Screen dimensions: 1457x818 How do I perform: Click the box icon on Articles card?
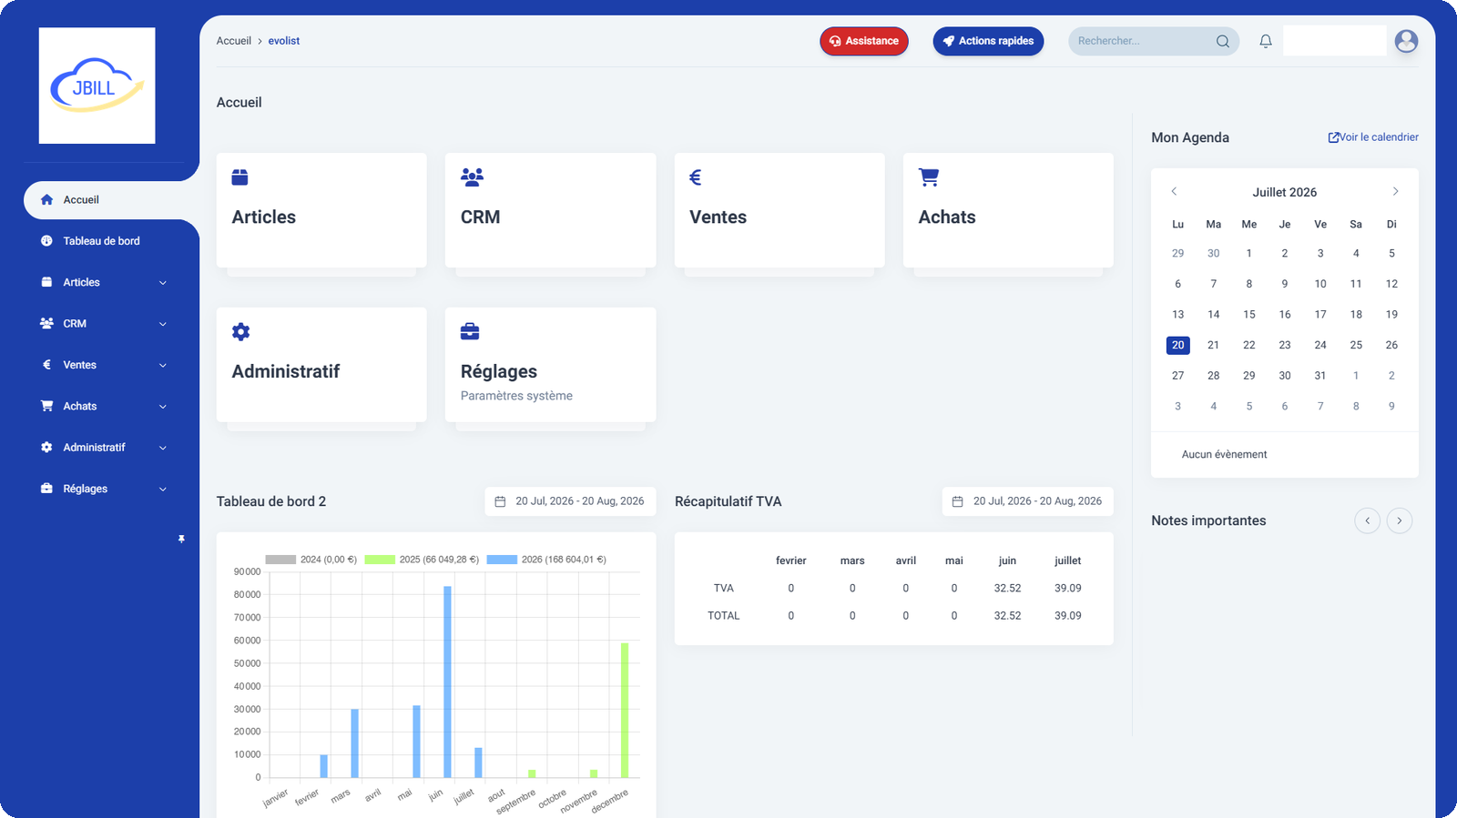tap(240, 177)
